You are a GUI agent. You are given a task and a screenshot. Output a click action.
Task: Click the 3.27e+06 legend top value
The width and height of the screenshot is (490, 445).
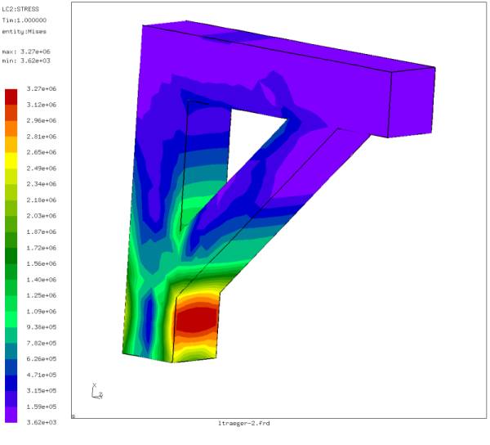pos(41,88)
